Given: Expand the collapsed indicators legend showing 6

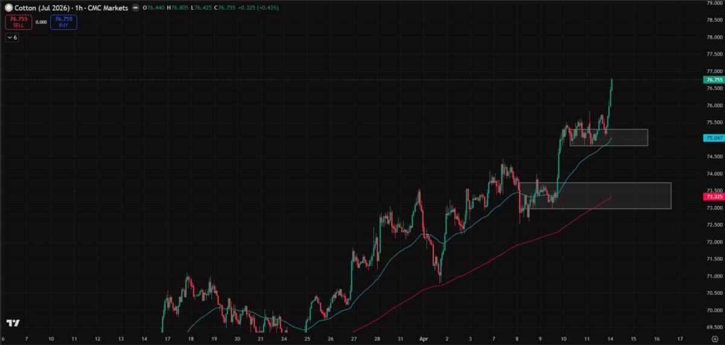Looking at the screenshot, I should 13,37.
